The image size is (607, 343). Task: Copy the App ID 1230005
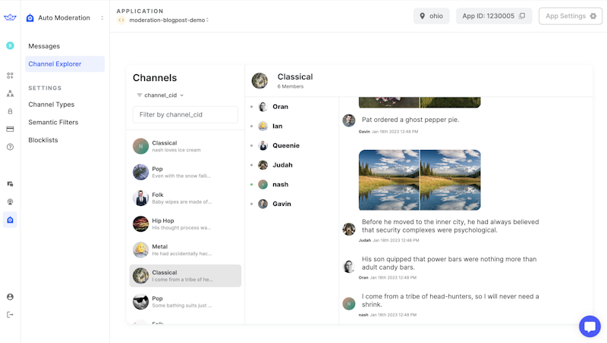tap(522, 16)
